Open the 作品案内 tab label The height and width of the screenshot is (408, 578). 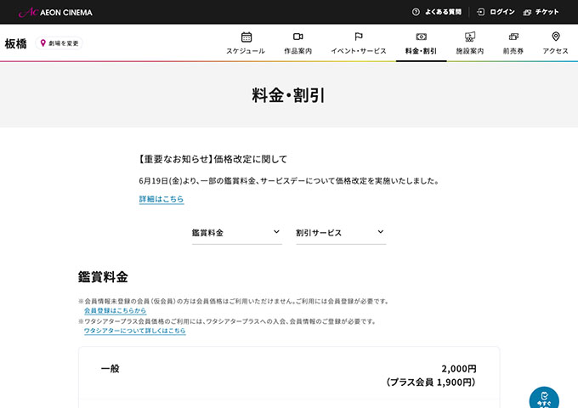coord(297,51)
